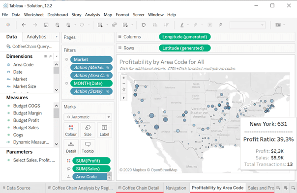
Task: Open the Automatic mark type dropdown
Action: 88,117
